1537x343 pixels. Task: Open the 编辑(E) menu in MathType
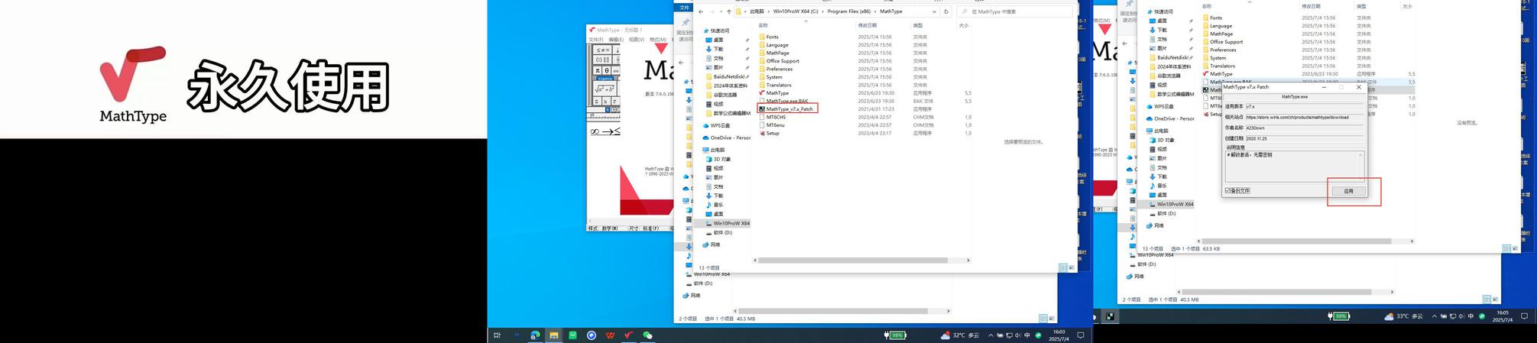coord(615,40)
